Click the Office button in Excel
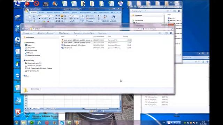 pyautogui.click(x=27, y=10)
